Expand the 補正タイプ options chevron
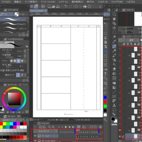This screenshot has height=142, width=142. (25, 75)
